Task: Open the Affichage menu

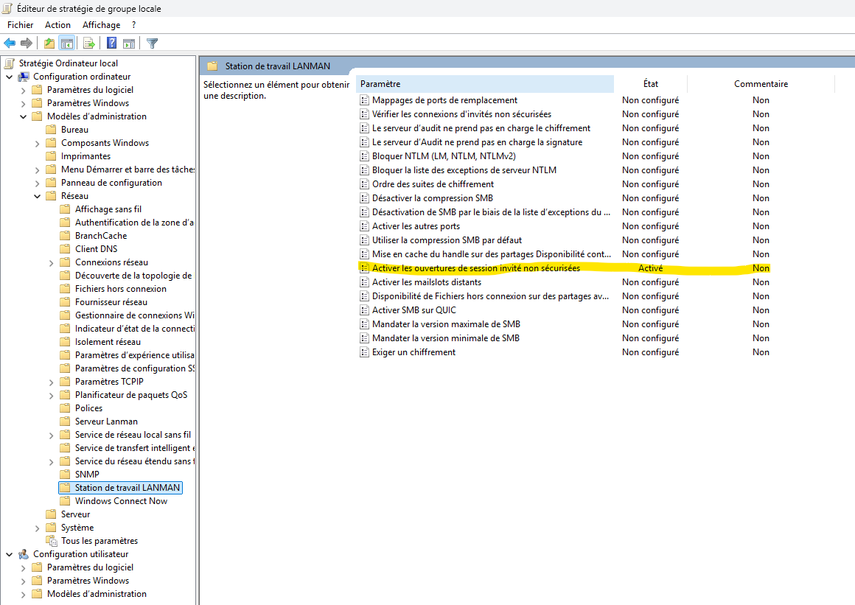Action: [x=102, y=24]
